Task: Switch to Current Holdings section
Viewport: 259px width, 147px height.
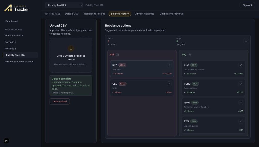Action: [144, 14]
